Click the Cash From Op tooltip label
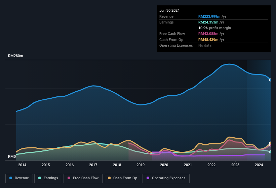 (x=171, y=40)
